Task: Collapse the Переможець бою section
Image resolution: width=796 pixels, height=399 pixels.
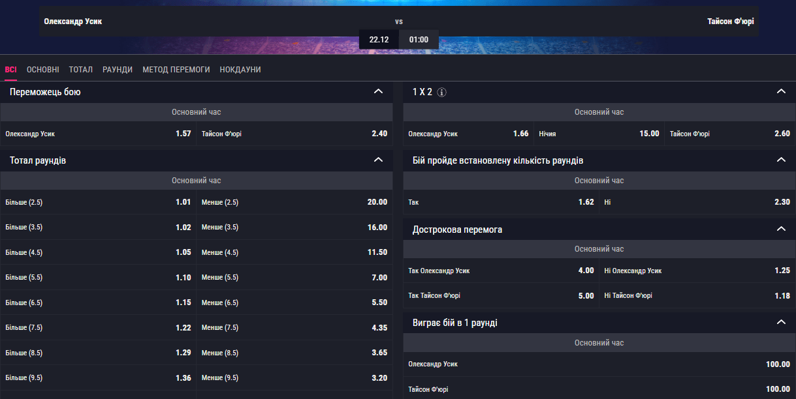Action: coord(378,92)
